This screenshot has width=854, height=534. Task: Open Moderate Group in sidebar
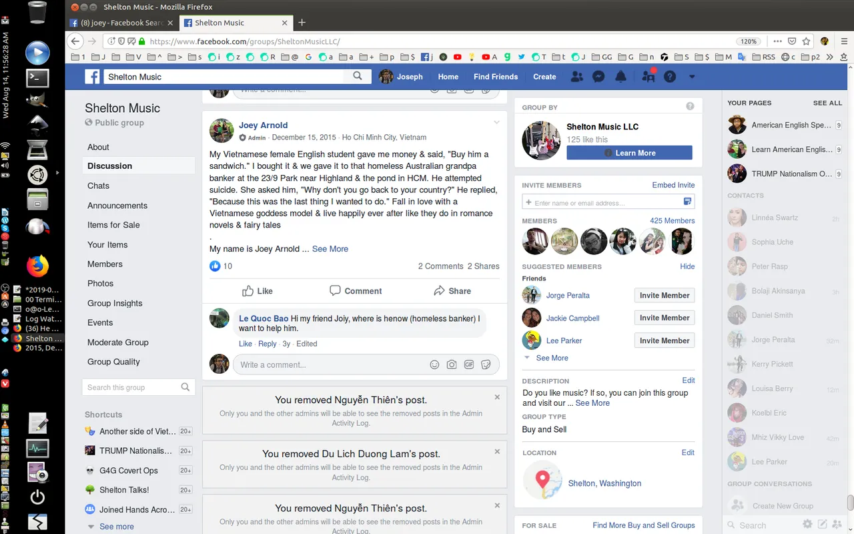click(x=118, y=342)
